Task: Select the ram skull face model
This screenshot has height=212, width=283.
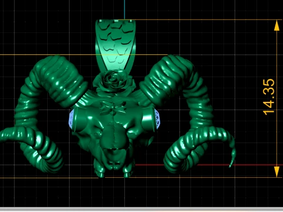Action: pos(113,137)
